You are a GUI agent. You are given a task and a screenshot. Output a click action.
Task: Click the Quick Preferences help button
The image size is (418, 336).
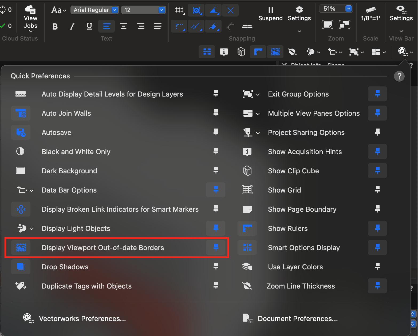399,76
